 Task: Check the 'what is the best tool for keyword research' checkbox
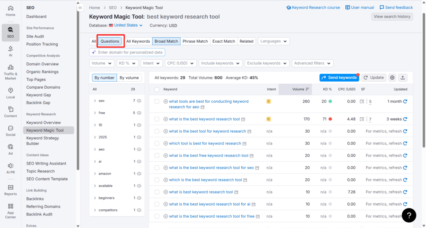click(x=157, y=131)
